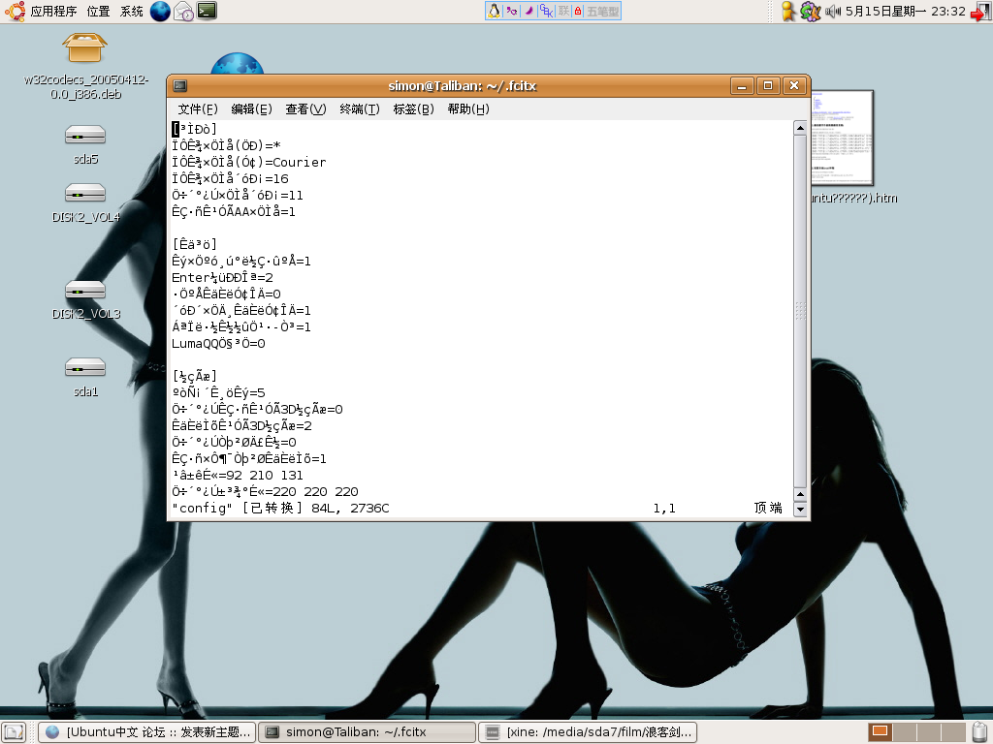Click the "config" status line text
Image resolution: width=993 pixels, height=744 pixels.
coord(203,508)
